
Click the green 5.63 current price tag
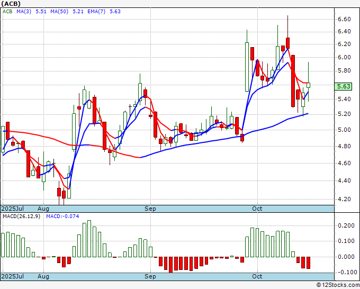(343, 86)
